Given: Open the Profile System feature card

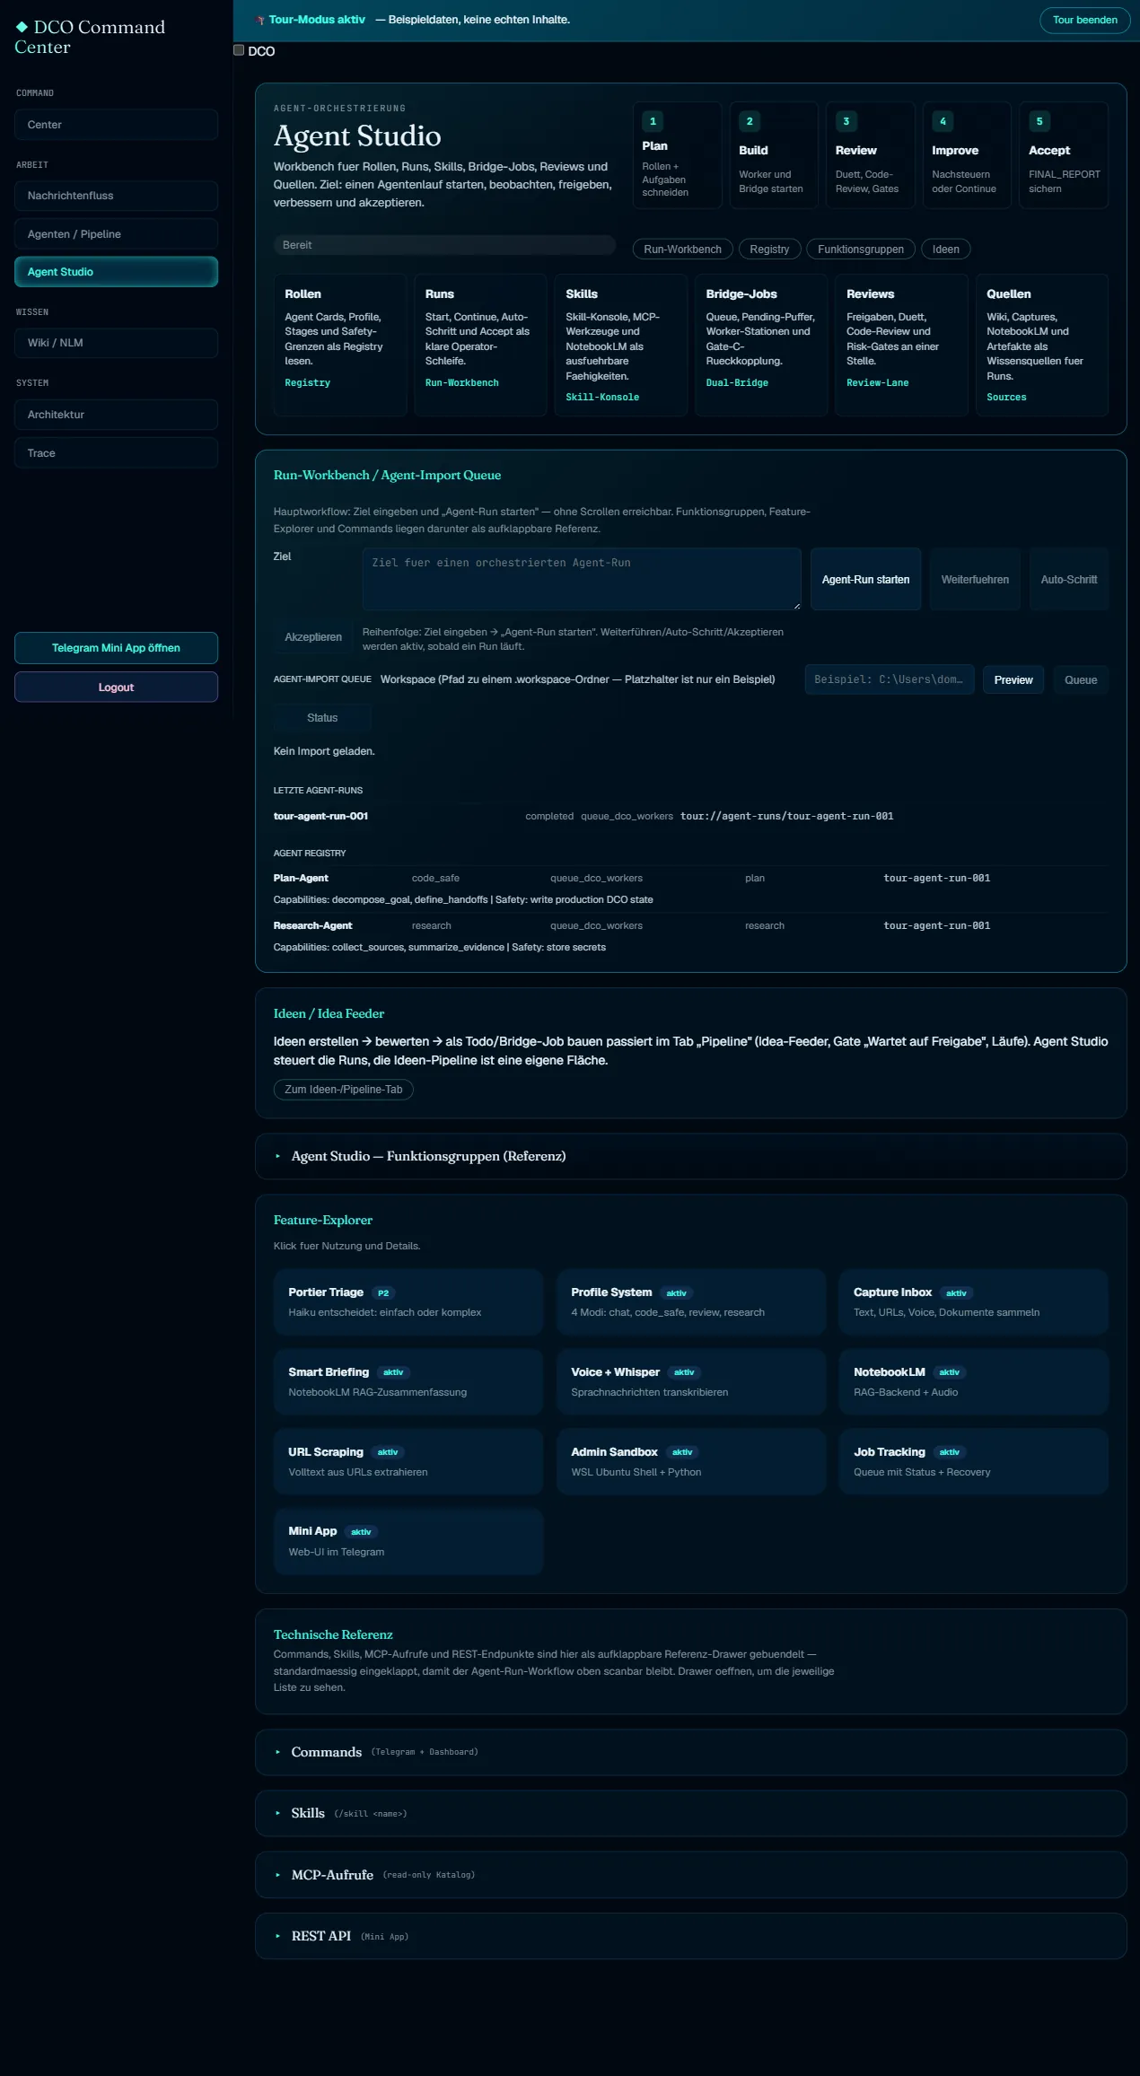Looking at the screenshot, I should click(x=690, y=1302).
